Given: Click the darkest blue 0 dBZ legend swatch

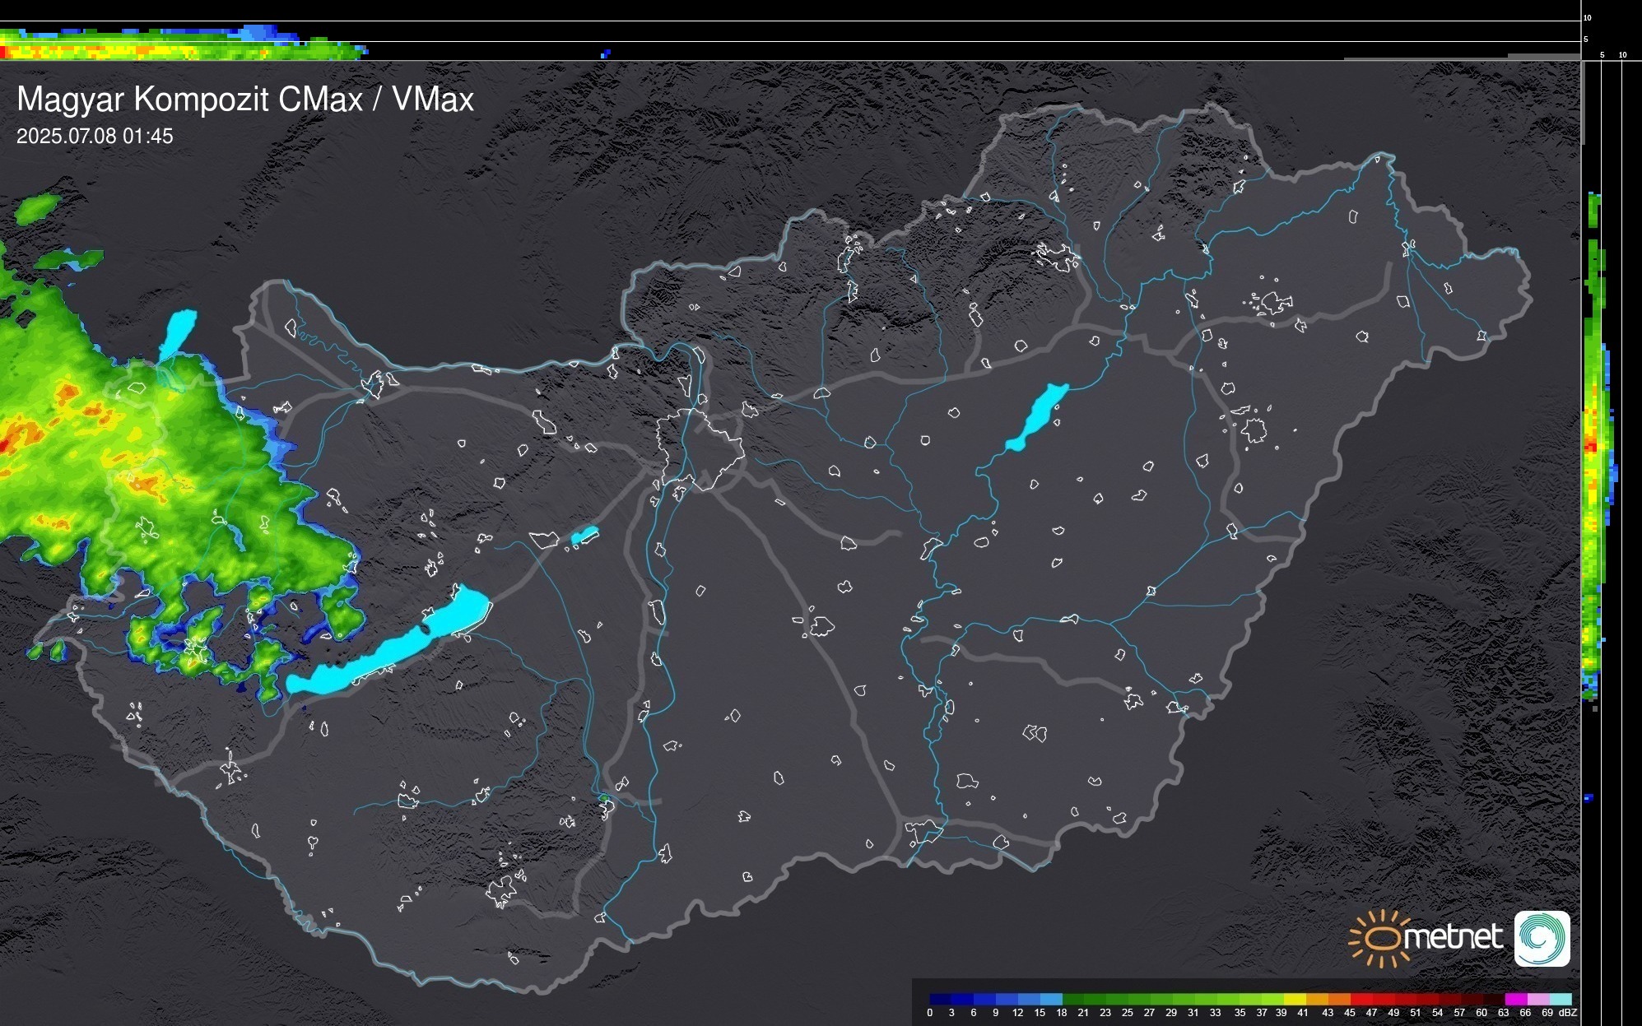Looking at the screenshot, I should pyautogui.click(x=941, y=999).
